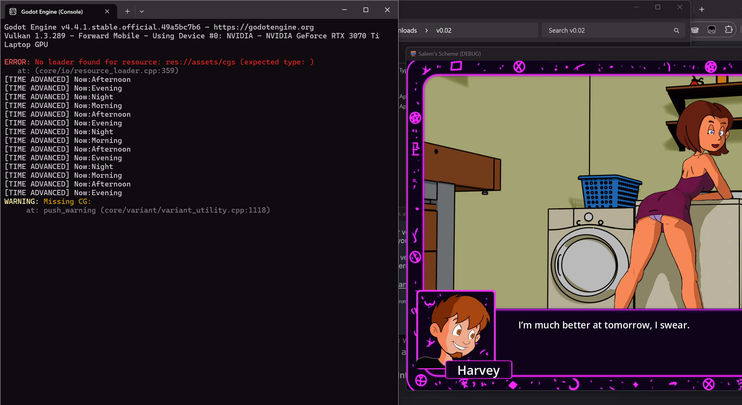Maximize the Godot console terminal window
Image resolution: width=742 pixels, height=405 pixels.
(x=366, y=10)
